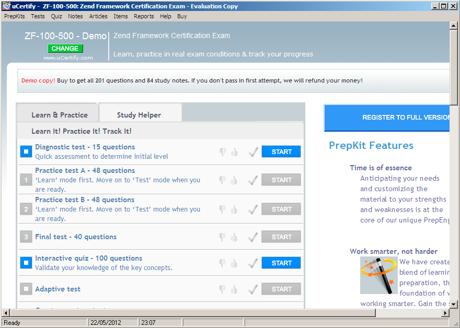The image size is (460, 328).
Task: Open the Tests menu
Action: (x=38, y=16)
